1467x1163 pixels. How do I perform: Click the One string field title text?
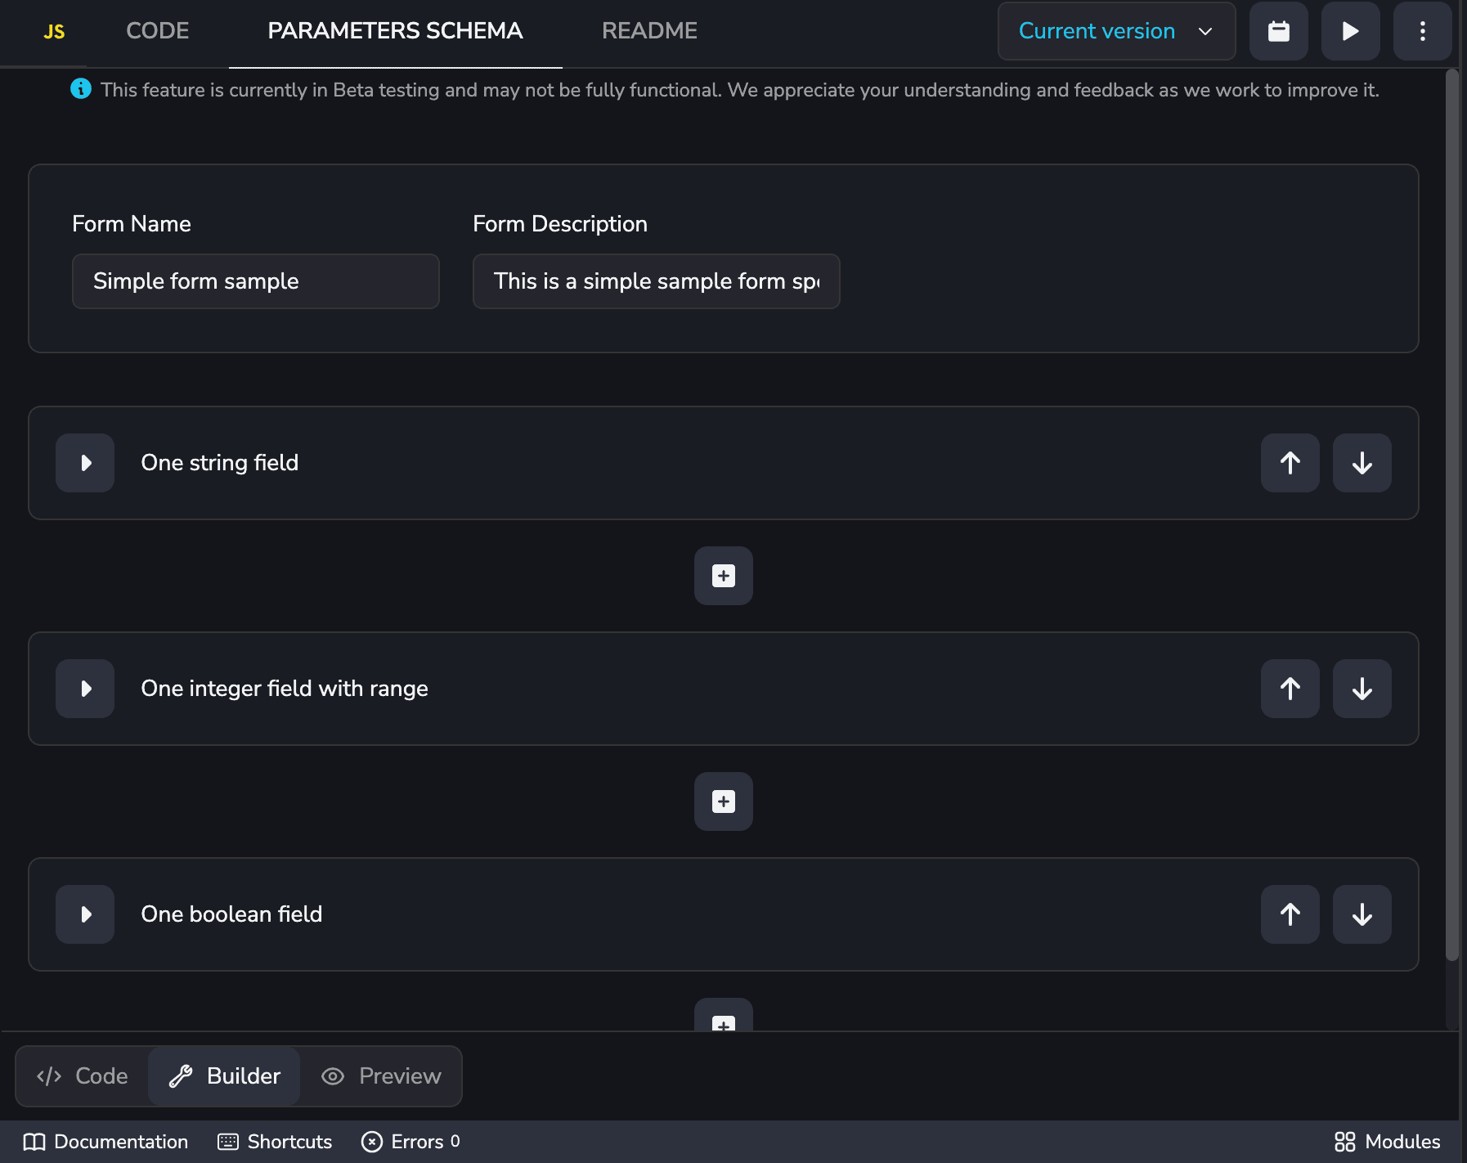click(x=219, y=463)
